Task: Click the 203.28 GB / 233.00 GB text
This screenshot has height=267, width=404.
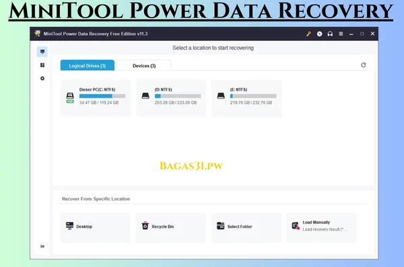Action: pyautogui.click(x=176, y=102)
